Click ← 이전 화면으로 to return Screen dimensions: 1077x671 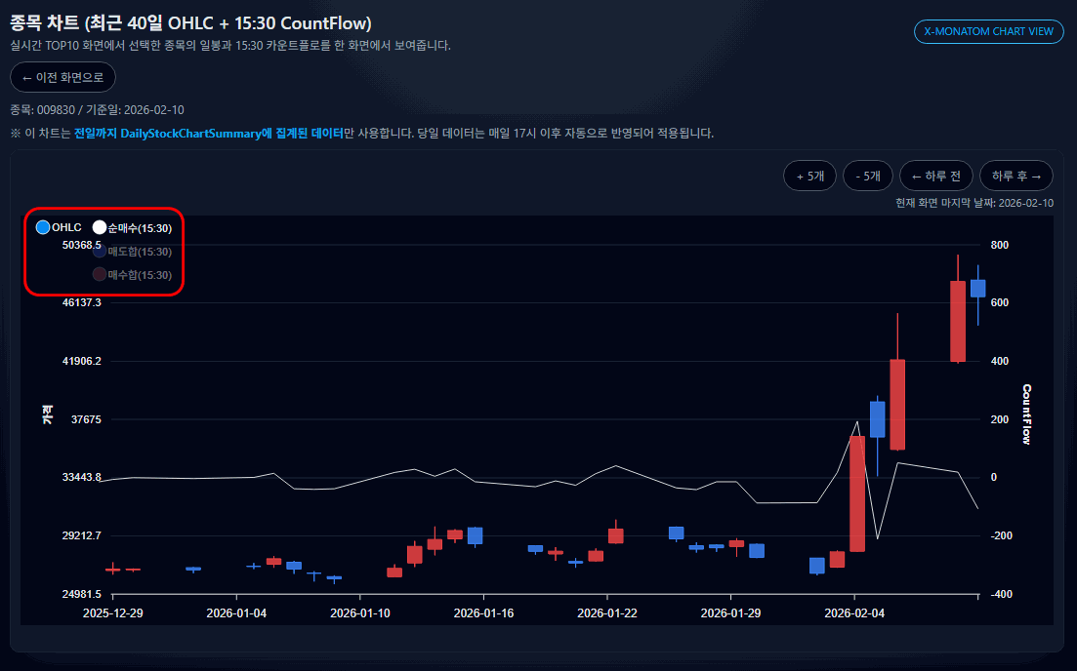(x=62, y=77)
